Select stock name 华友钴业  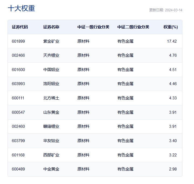[51, 141]
